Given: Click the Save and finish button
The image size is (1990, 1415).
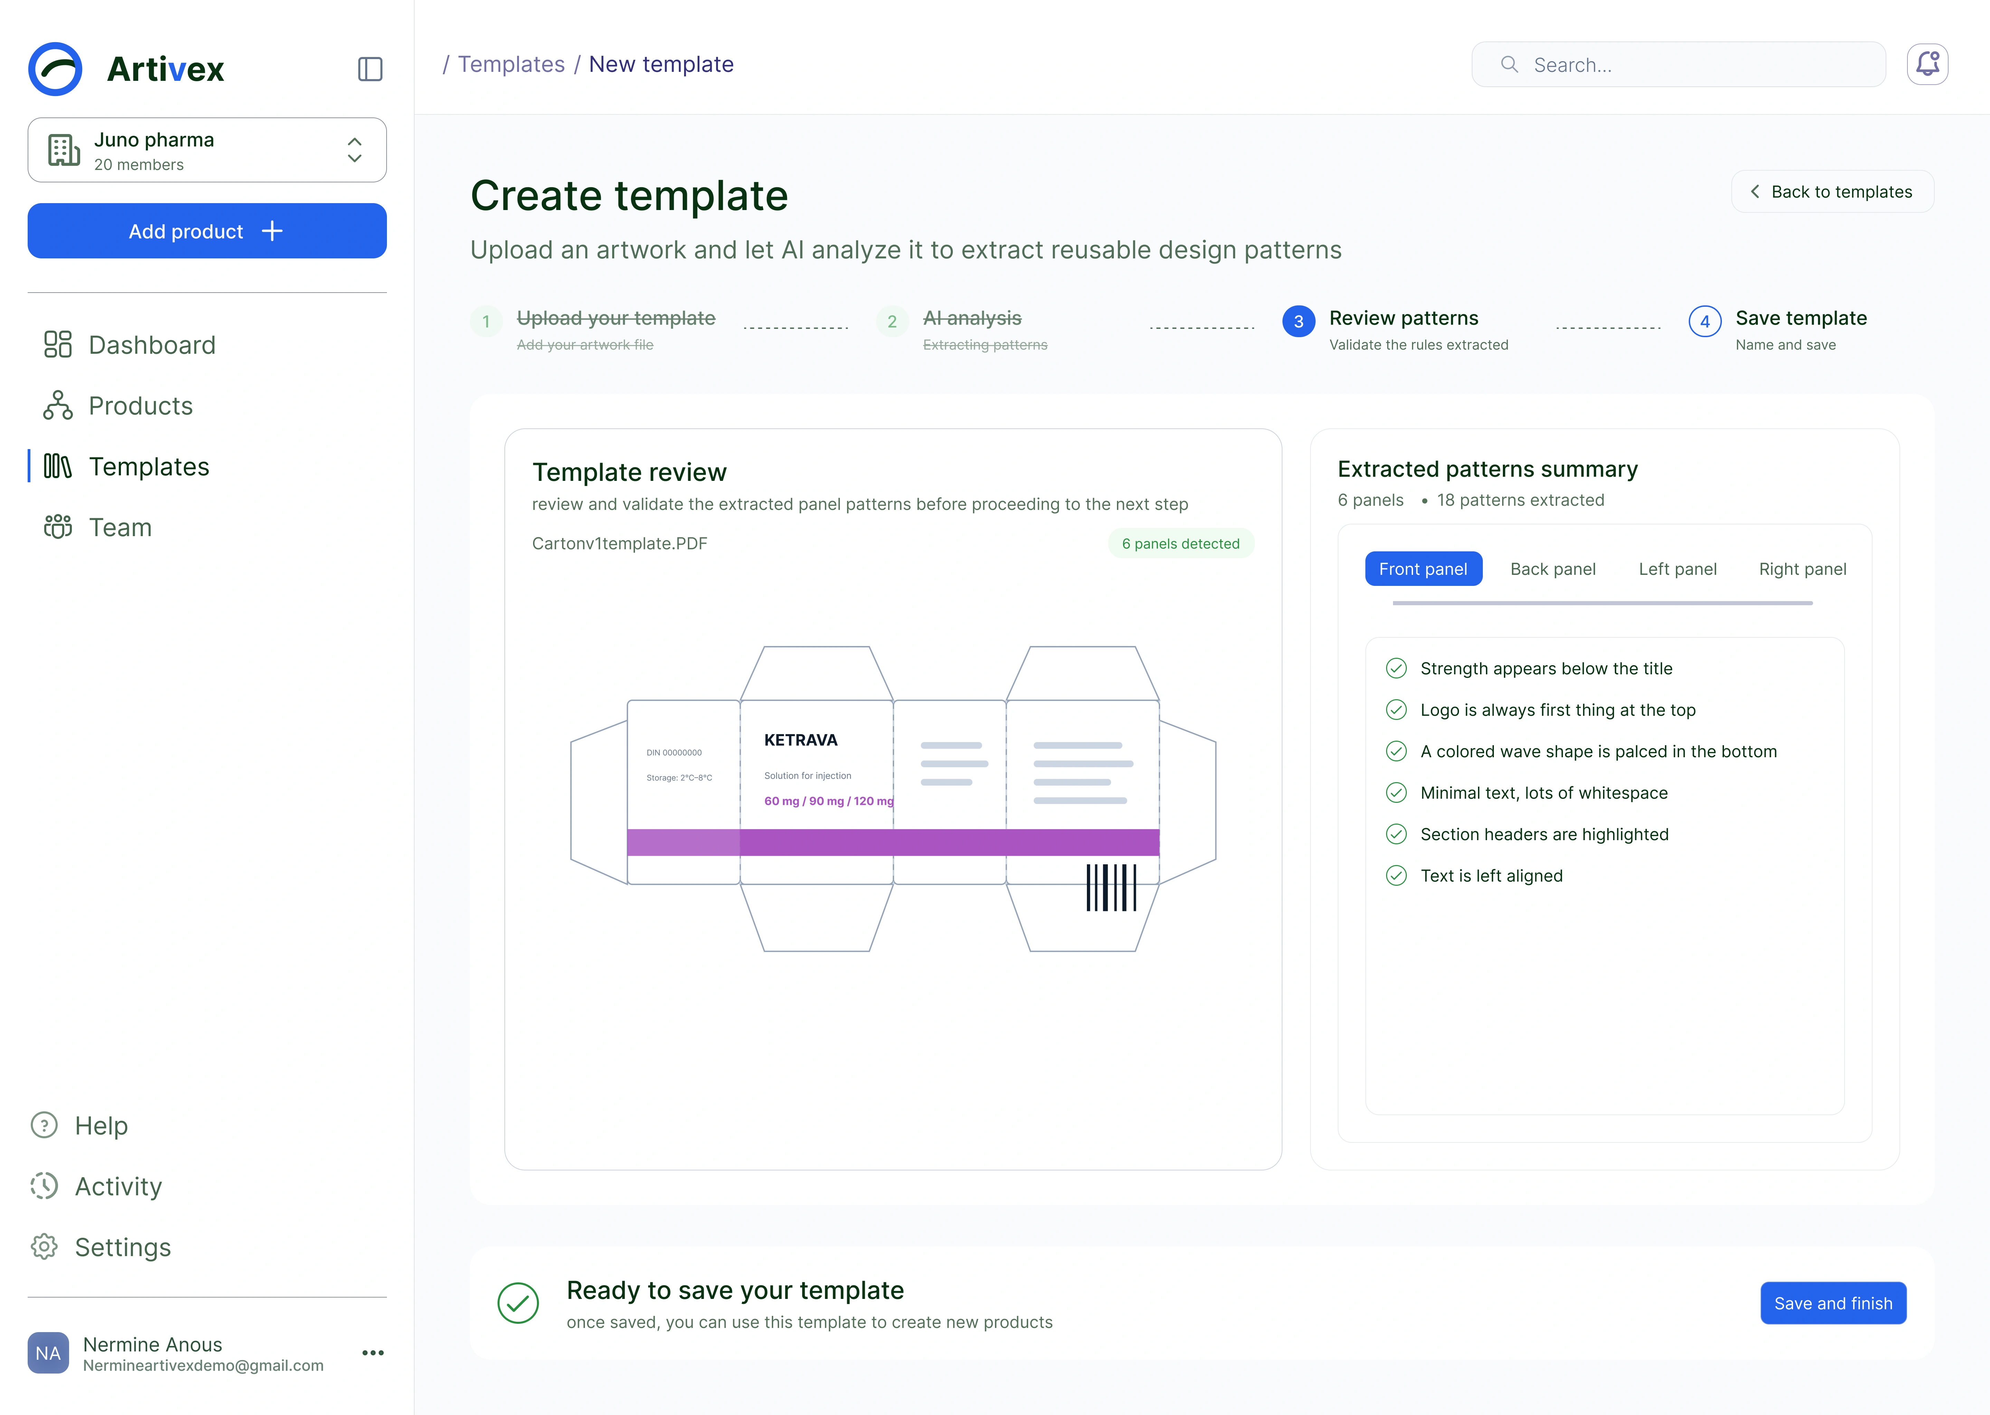Looking at the screenshot, I should [x=1833, y=1303].
